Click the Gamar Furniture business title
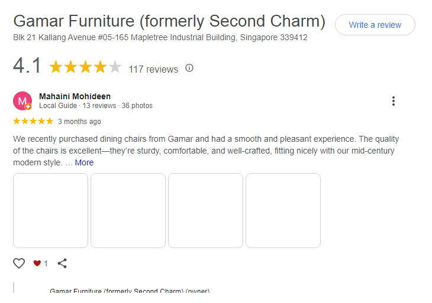Image resolution: width=432 pixels, height=303 pixels. pyautogui.click(x=169, y=21)
